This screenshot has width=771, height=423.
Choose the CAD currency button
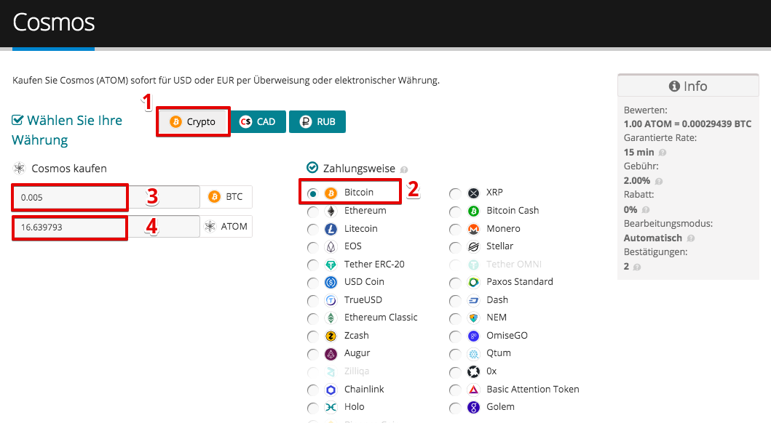point(258,121)
